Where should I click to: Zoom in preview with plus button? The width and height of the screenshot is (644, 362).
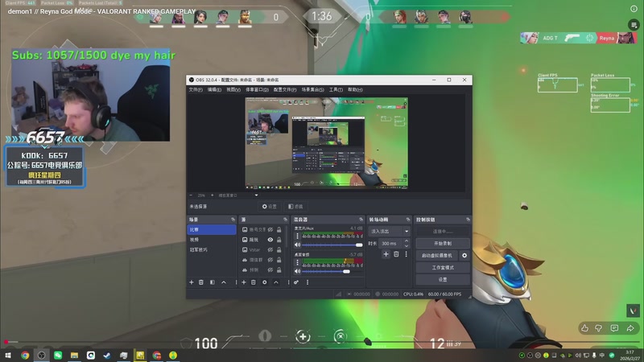click(x=212, y=195)
